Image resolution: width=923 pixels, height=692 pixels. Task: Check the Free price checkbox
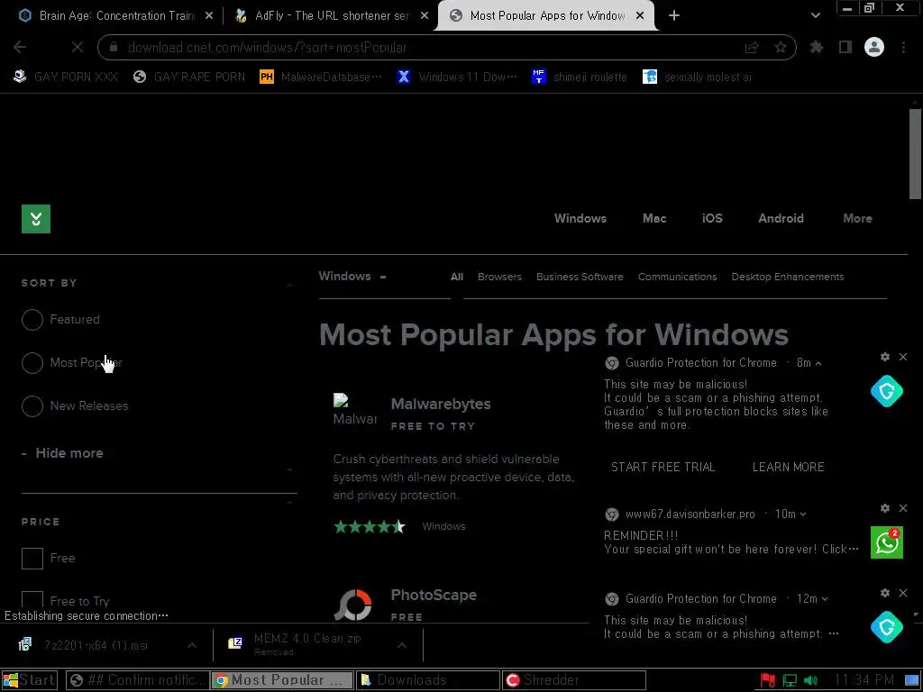click(32, 559)
